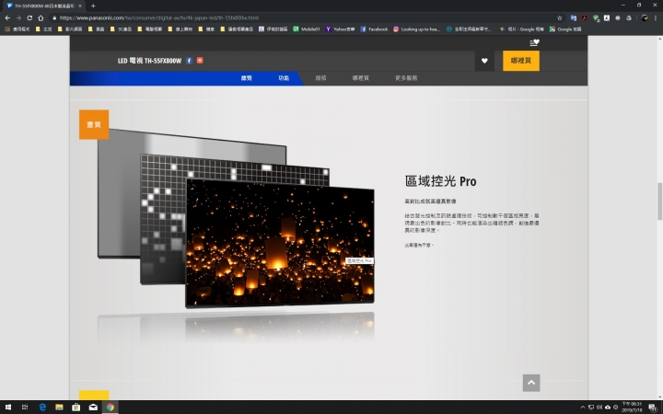Open the 生活 bookmark folder
The image size is (663, 414).
44,29
